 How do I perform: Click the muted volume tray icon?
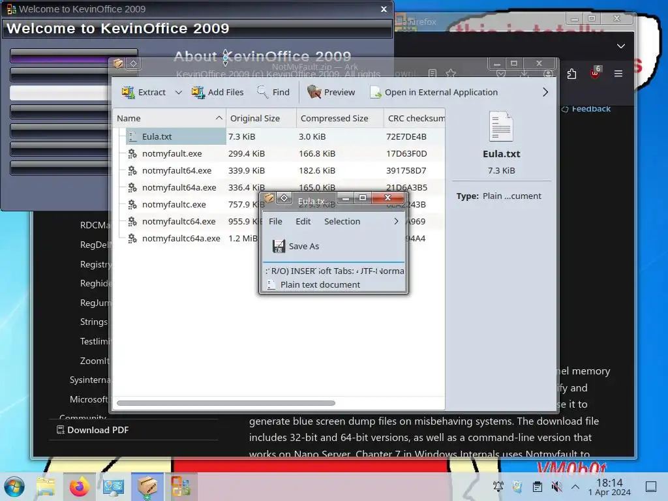click(x=556, y=487)
